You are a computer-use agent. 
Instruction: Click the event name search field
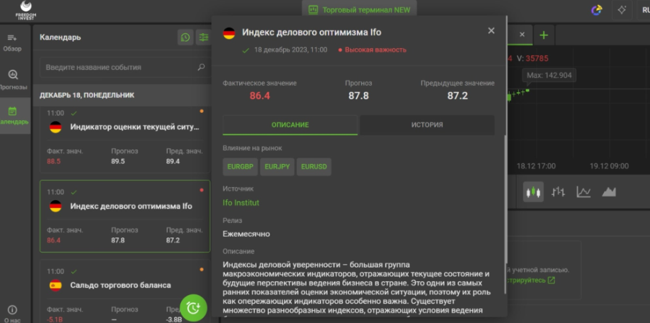(125, 67)
